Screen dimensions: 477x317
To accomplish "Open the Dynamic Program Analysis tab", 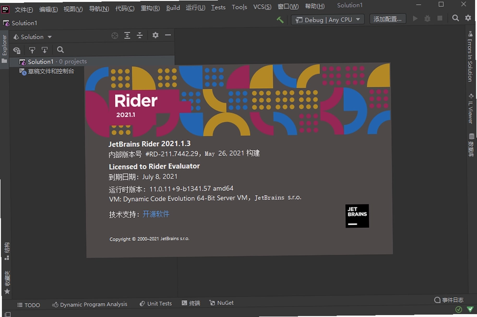I will 89,305.
